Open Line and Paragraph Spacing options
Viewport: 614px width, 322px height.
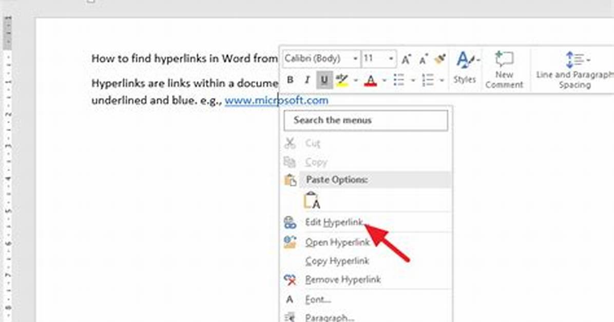pyautogui.click(x=574, y=70)
